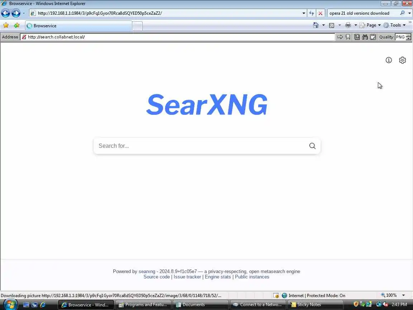Open the searxng footer link
Screen dimensions: 413x310
coord(147,271)
